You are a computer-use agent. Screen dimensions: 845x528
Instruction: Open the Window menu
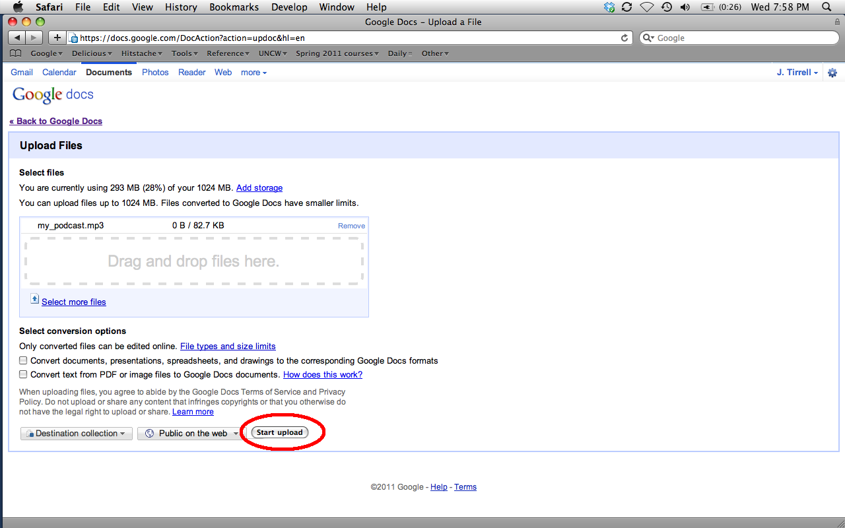[x=337, y=7]
